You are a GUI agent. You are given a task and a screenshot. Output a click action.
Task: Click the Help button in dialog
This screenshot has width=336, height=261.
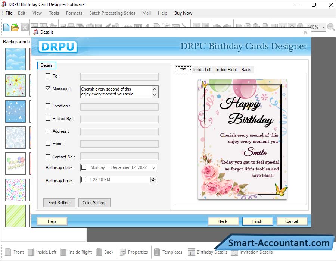tap(52, 221)
